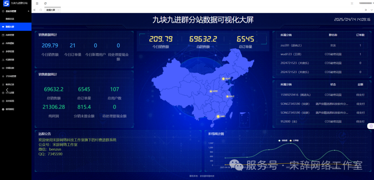Click the 群名称 column header
Viewport: 374px width, 180px height.
tap(333, 35)
